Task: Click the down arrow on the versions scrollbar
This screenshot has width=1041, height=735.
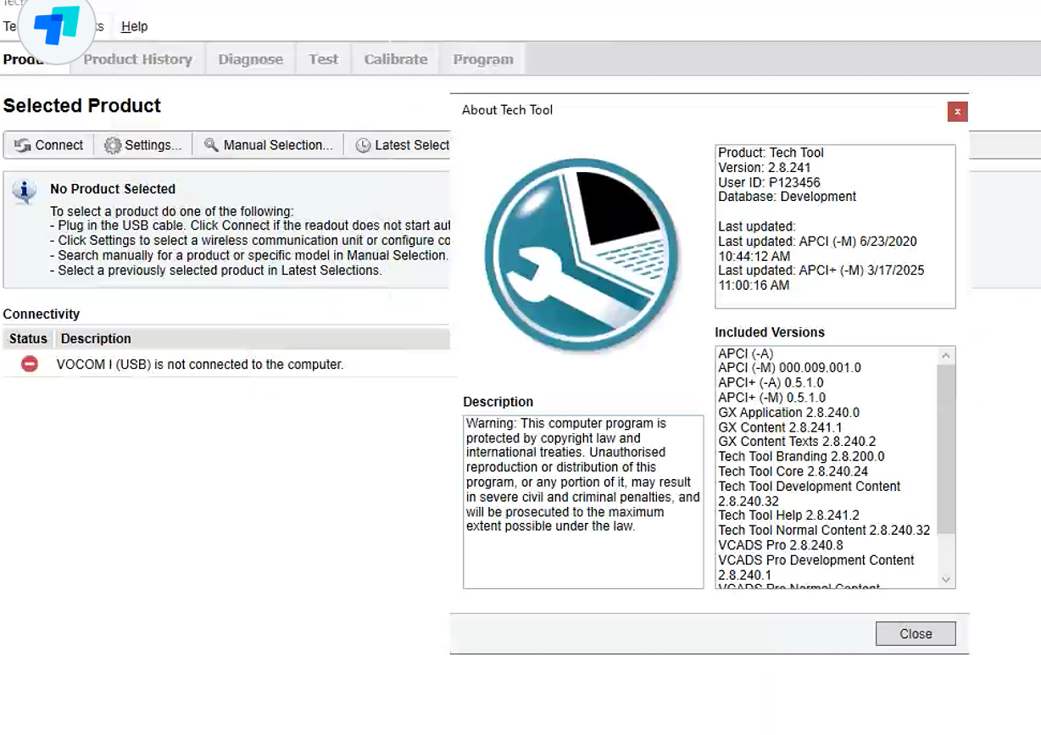Action: point(944,579)
